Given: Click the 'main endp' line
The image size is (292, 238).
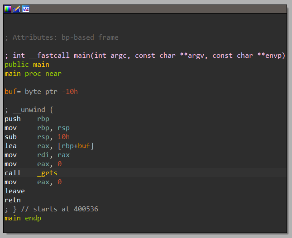Looking at the screenshot, I should tap(23, 218).
